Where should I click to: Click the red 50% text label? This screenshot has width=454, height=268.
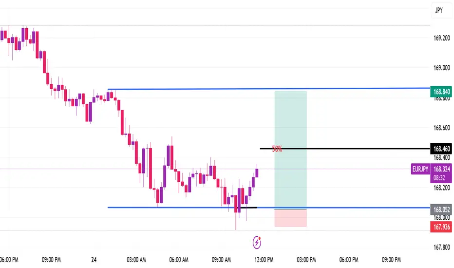(x=277, y=149)
